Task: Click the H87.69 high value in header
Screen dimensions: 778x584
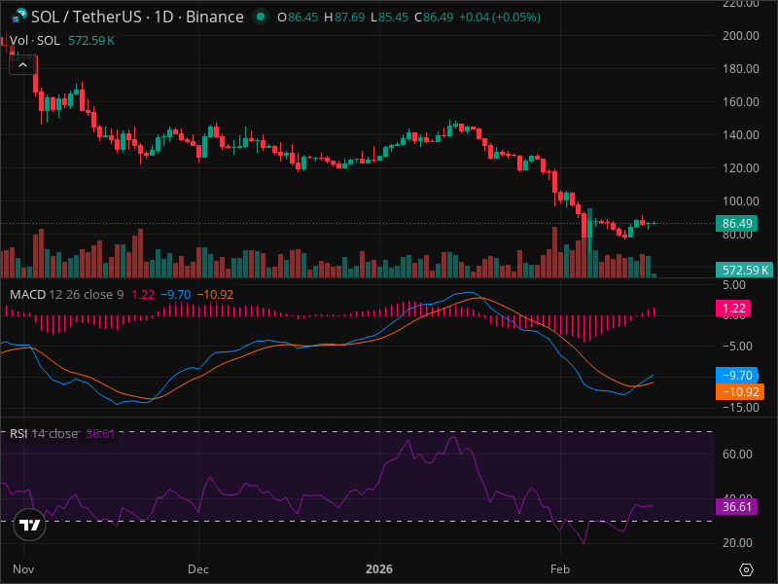Action: click(x=344, y=18)
